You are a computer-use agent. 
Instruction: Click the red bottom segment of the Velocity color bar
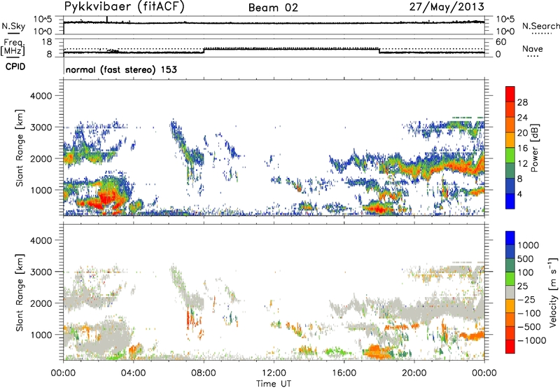510,347
